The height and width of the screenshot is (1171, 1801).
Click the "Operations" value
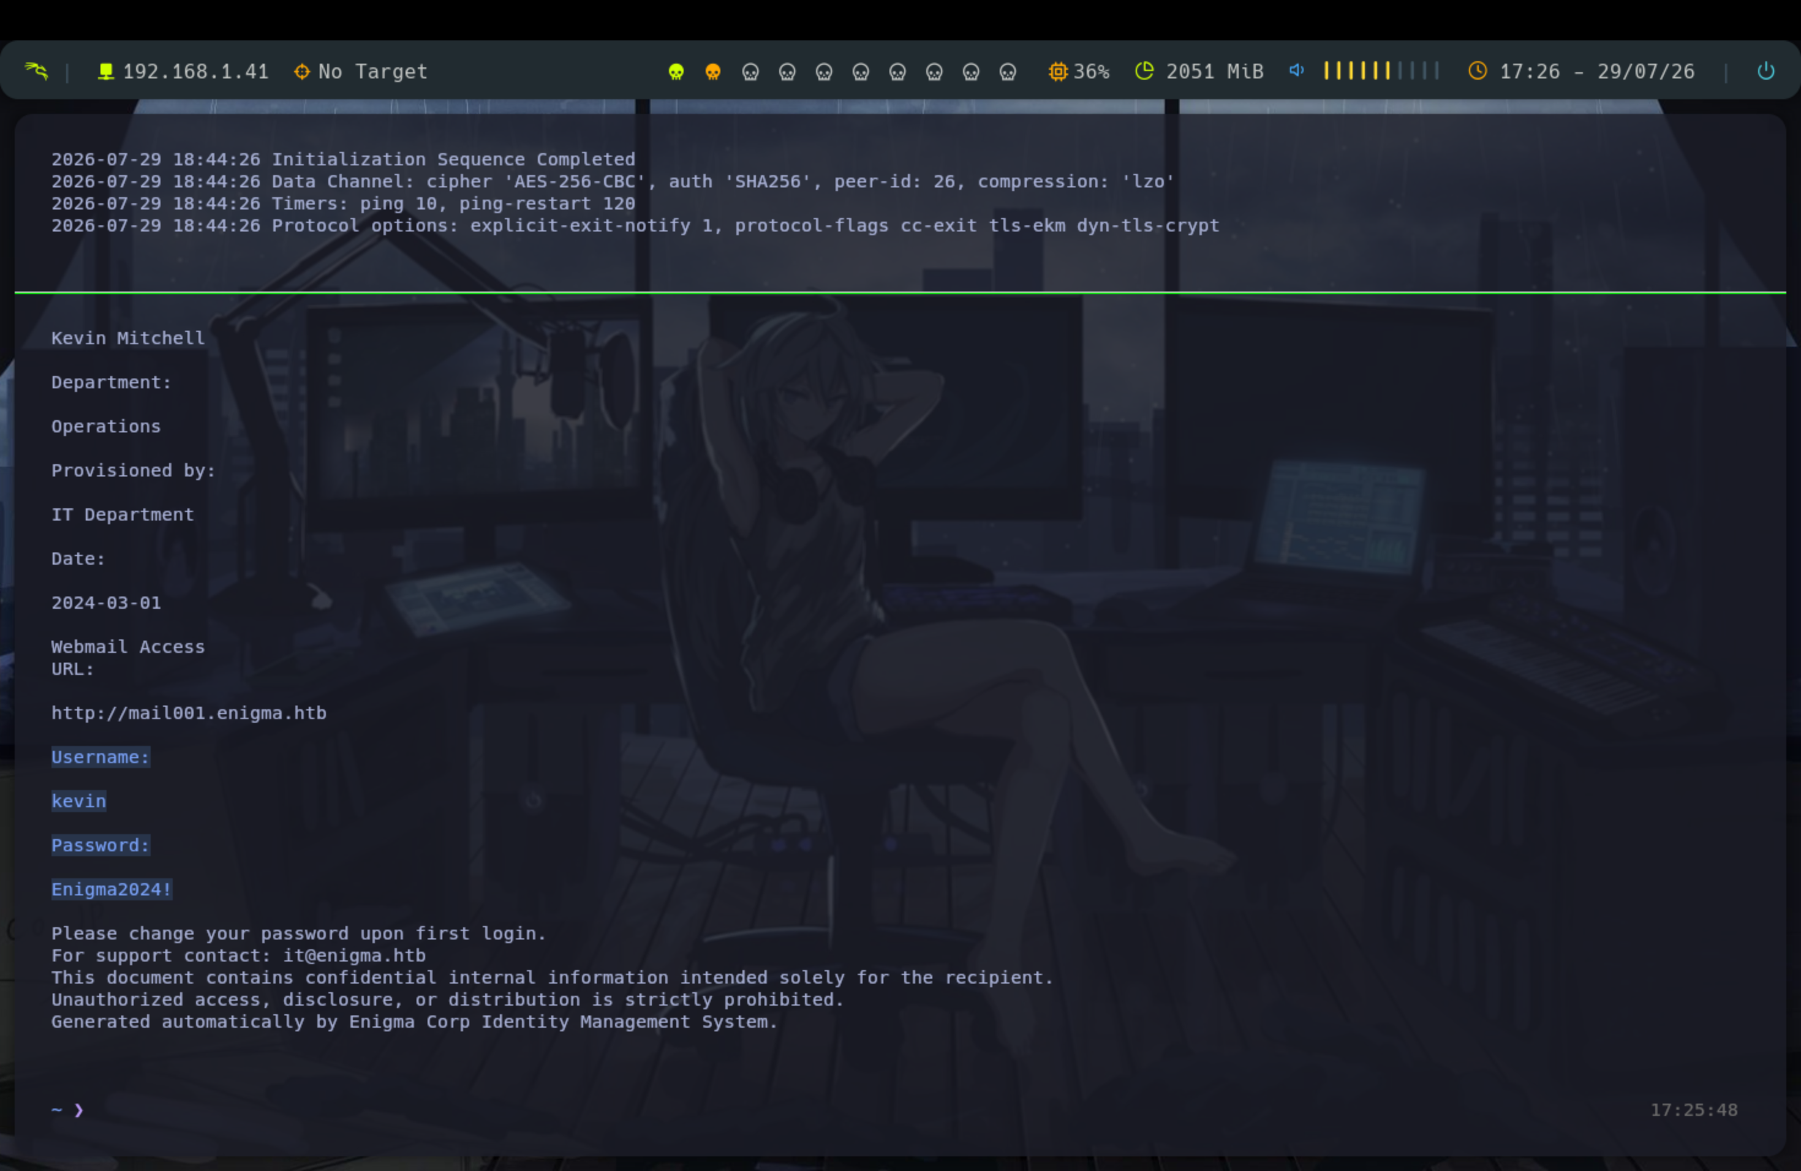[x=106, y=427]
